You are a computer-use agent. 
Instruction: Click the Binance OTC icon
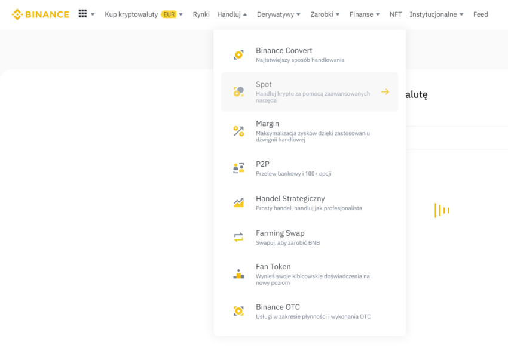coord(239,311)
